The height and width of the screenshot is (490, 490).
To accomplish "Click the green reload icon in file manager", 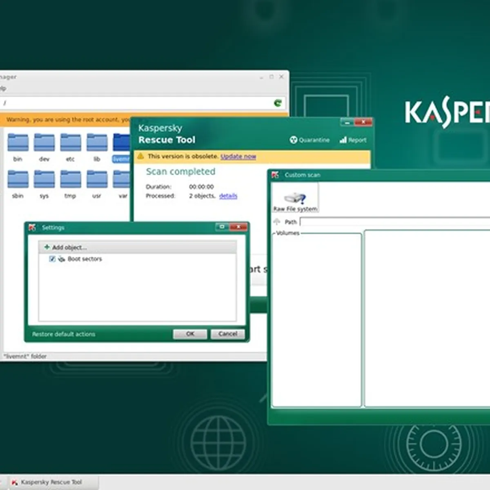I will (x=278, y=103).
